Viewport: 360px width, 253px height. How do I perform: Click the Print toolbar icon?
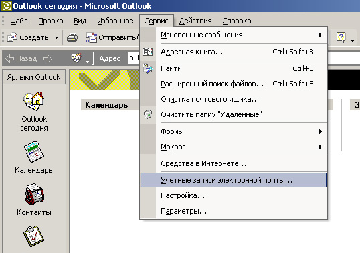coord(72,37)
